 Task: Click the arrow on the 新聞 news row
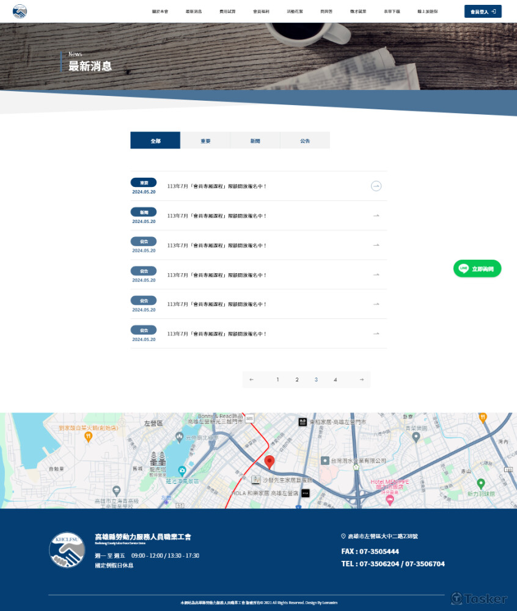(376, 216)
